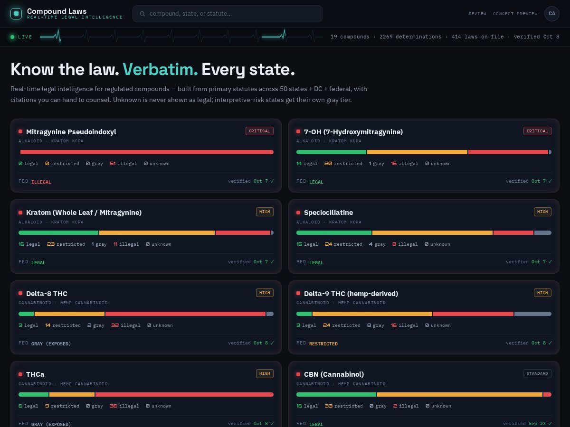The height and width of the screenshot is (427, 570).
Task: Open the Mitragynine Pseudoindoxyl card title
Action: 71,132
